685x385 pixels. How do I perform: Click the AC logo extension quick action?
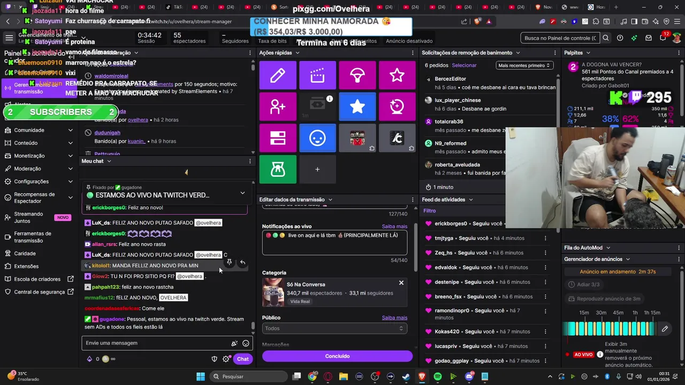(x=397, y=138)
